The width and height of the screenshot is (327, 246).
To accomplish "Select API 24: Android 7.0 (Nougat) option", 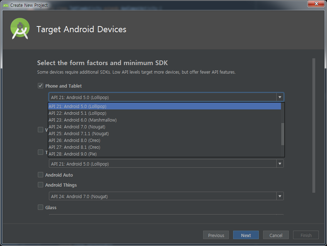I will (165, 127).
